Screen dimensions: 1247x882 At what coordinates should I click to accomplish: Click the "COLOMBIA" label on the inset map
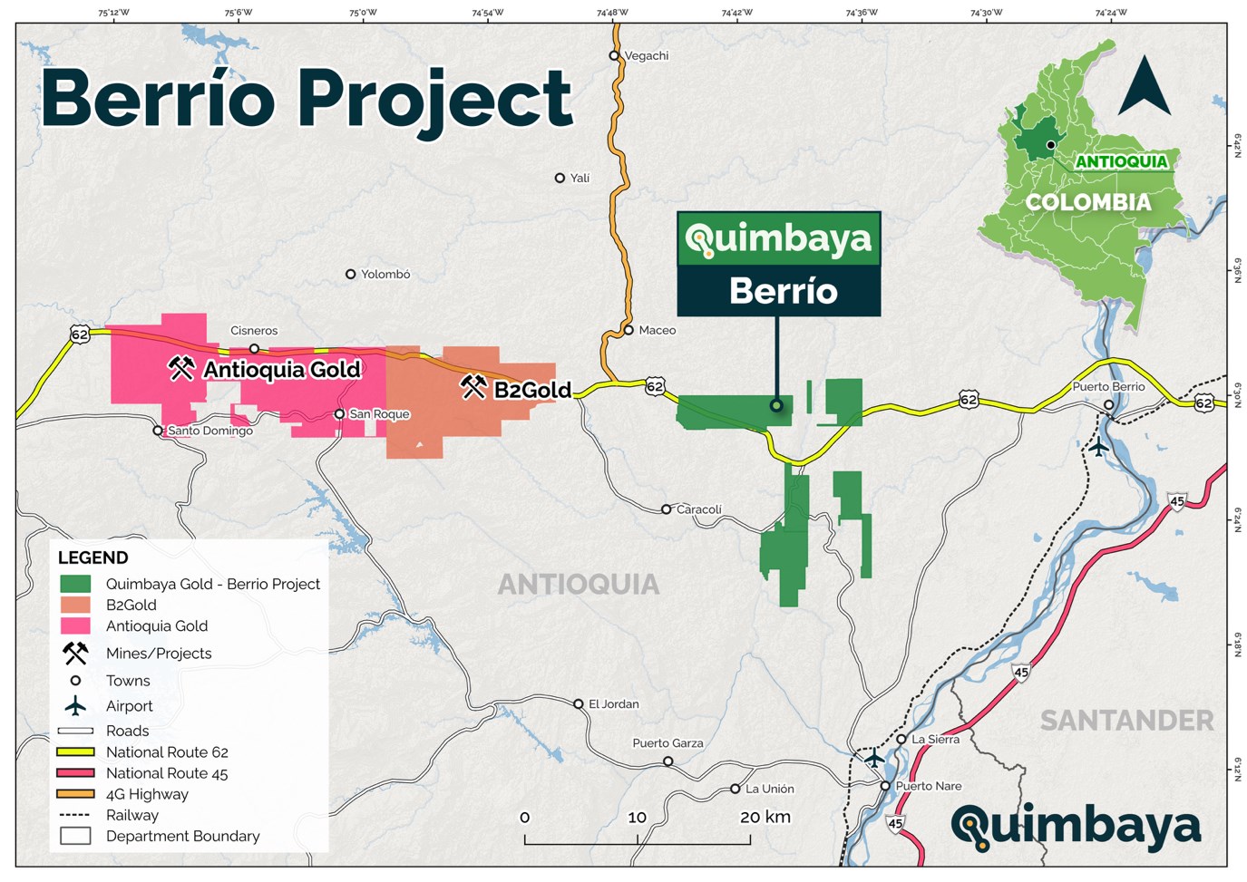(1088, 202)
